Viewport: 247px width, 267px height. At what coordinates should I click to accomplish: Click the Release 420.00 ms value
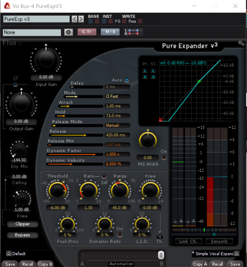click(x=117, y=135)
